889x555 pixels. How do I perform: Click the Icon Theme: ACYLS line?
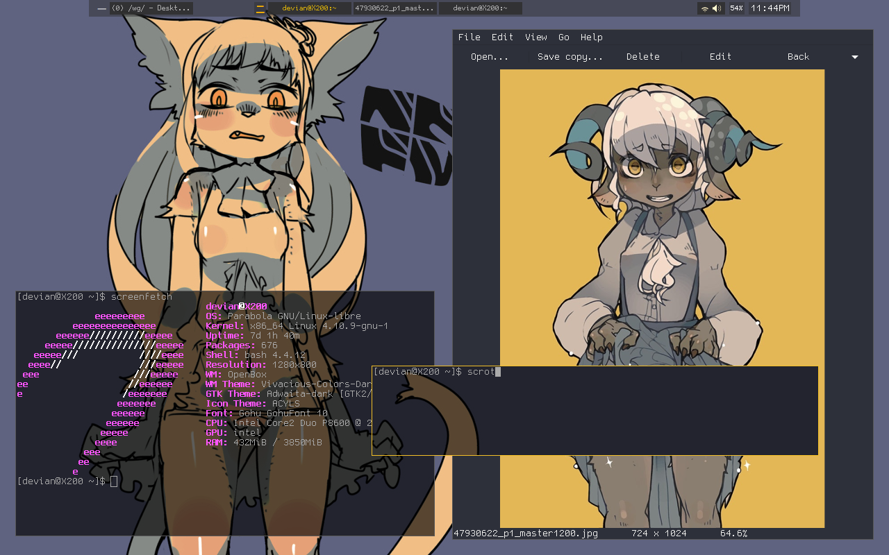point(253,404)
